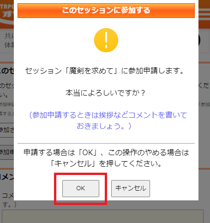Click the horizontal divider line in dialog

106,143
